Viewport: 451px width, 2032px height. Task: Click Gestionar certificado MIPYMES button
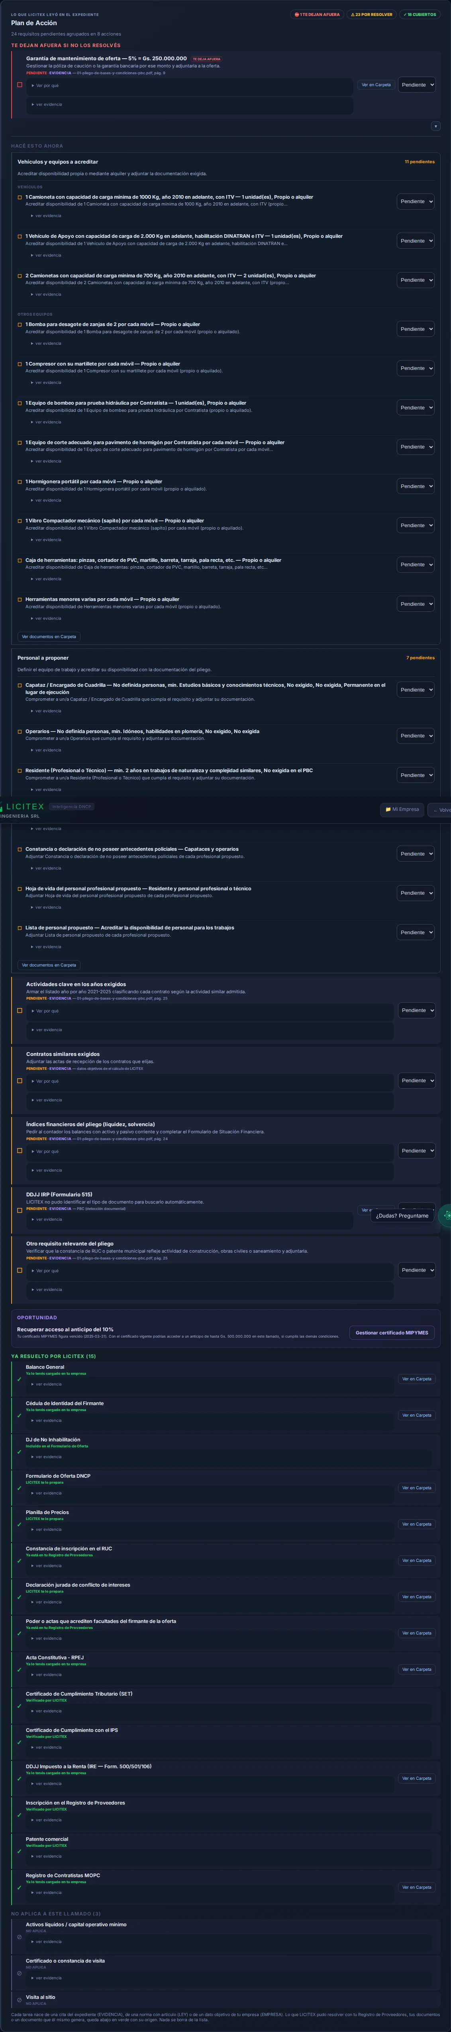coord(392,1333)
